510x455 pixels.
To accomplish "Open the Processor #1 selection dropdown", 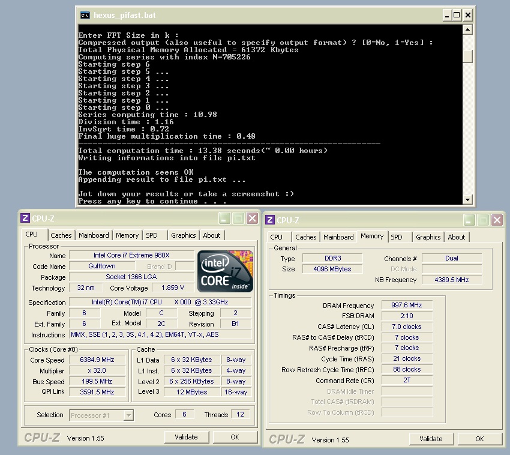I will point(128,415).
